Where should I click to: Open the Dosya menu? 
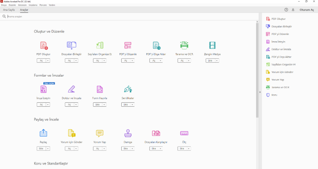click(x=4, y=5)
